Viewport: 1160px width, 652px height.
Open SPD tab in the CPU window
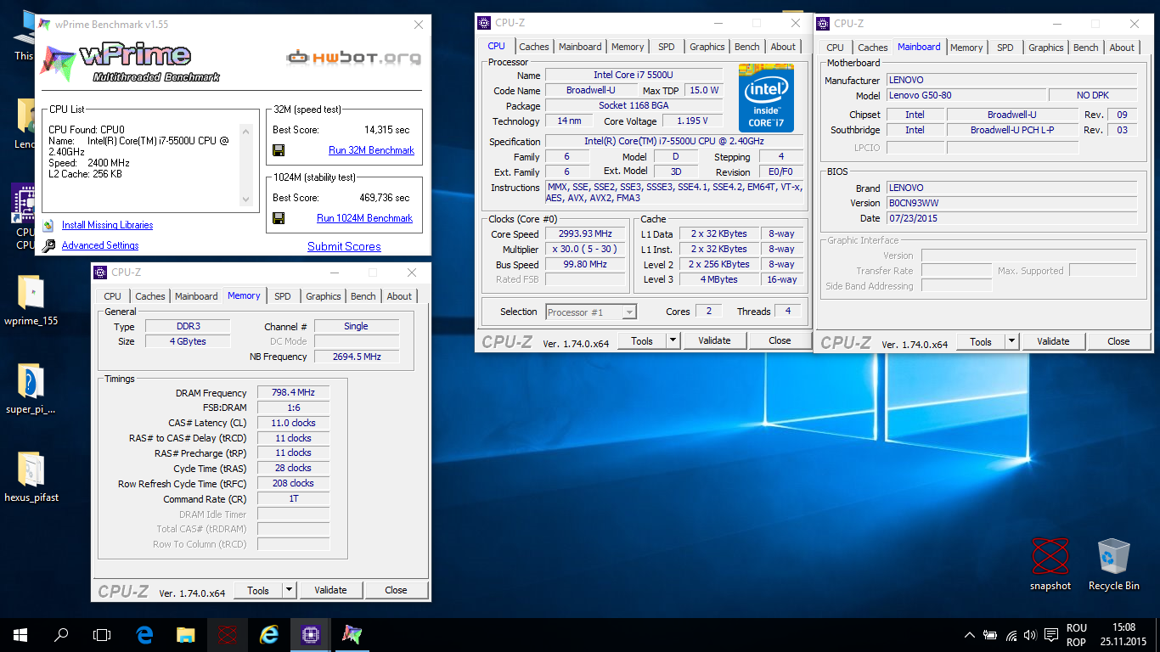coord(667,47)
